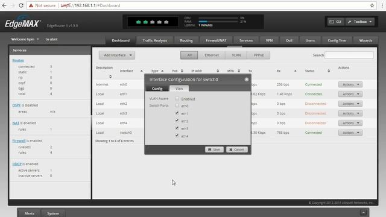Close the switch0 configuration dialog
Screen dimensions: 386x217
pyautogui.click(x=247, y=80)
